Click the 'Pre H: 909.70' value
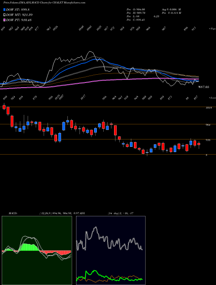216x285 pixels. [x=136, y=13]
